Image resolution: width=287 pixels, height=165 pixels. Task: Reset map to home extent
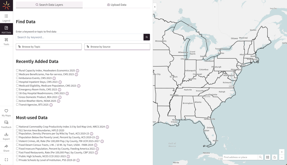[x=275, y=157]
